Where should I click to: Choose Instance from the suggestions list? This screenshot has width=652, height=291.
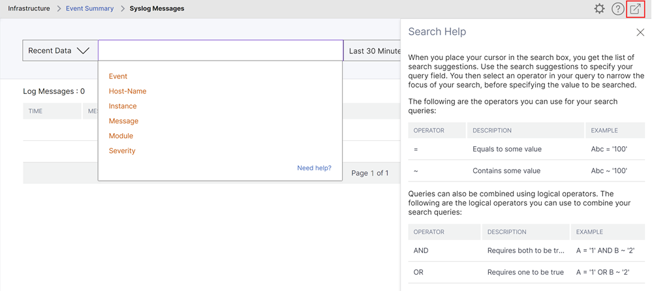pos(123,106)
